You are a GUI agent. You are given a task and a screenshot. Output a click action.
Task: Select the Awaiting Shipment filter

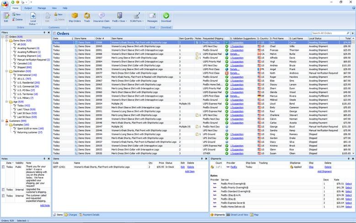pos(29,56)
